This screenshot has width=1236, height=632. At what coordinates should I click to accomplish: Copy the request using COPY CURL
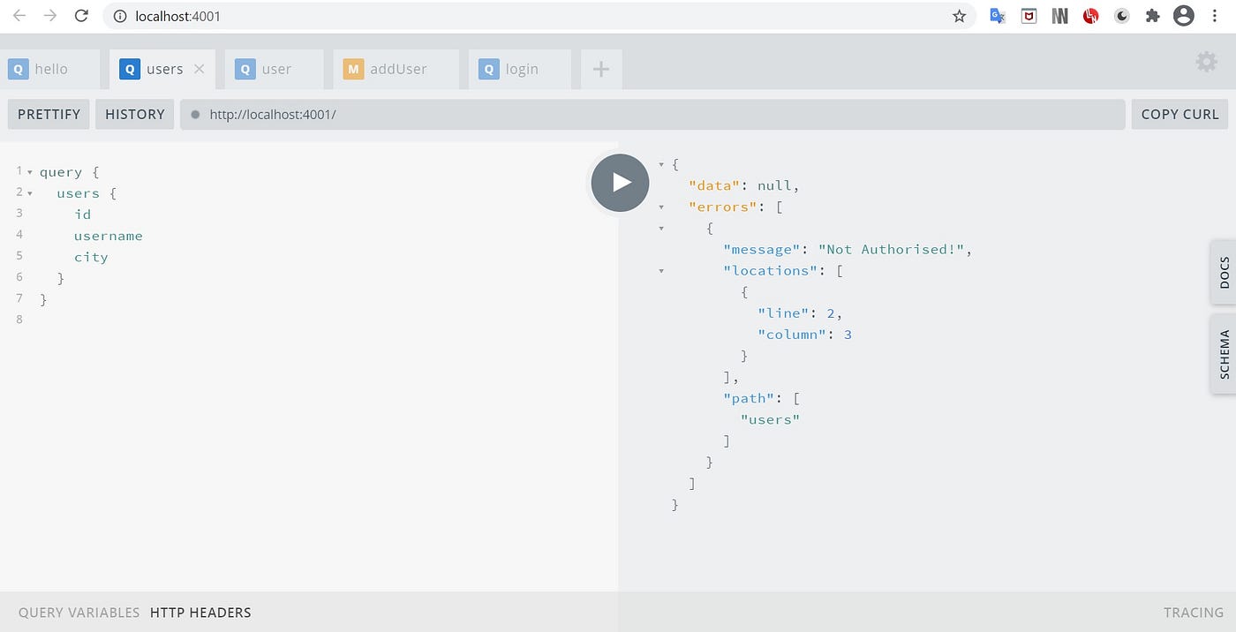1179,114
